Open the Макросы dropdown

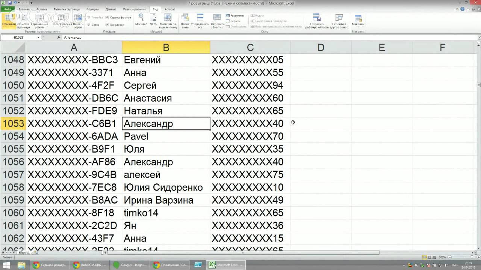coord(358,21)
